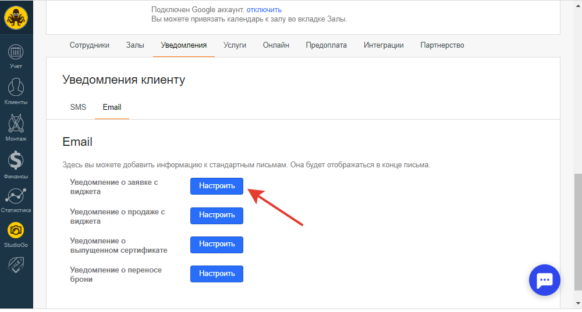Click Настроить for заявке с виджета
Viewport: 582px width, 312px height.
coord(217,186)
